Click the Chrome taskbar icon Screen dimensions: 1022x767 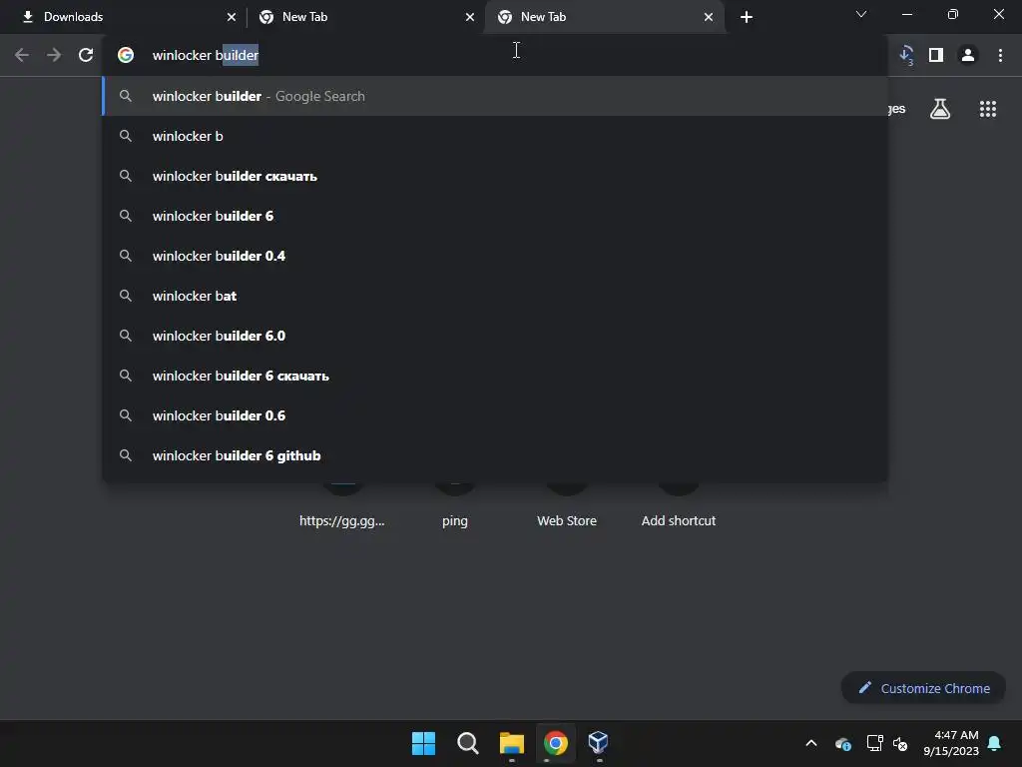pos(555,743)
